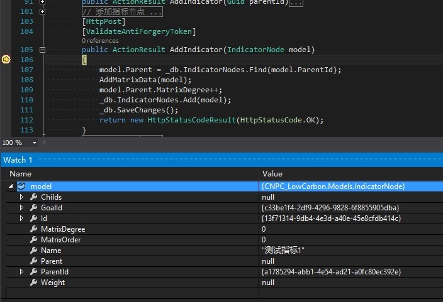Click the wrench icon beside Parent
This screenshot has height=302, width=443.
pos(33,261)
